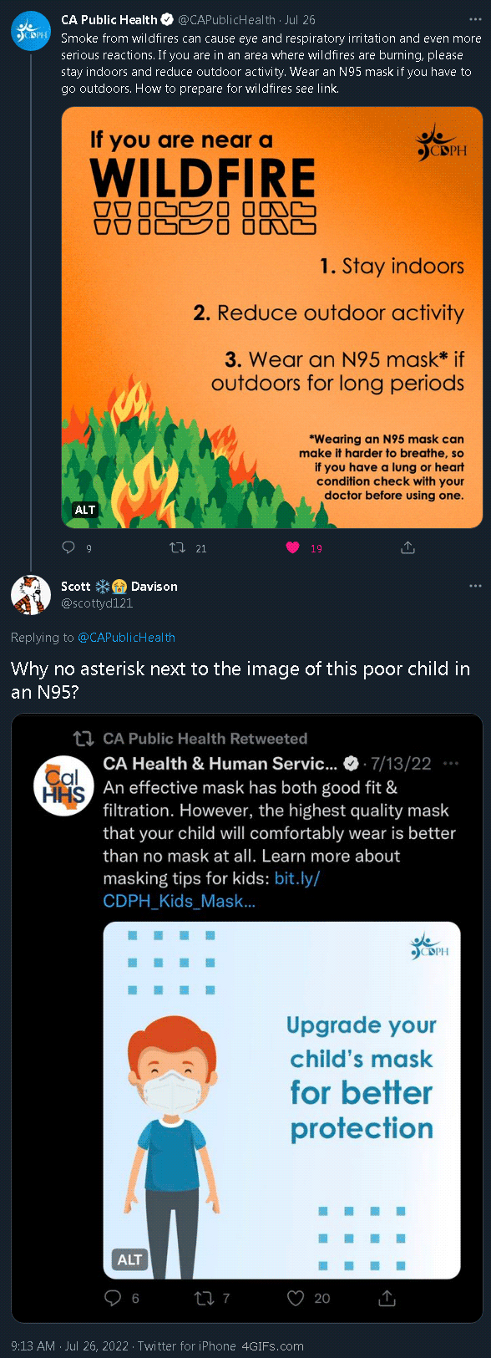The height and width of the screenshot is (1358, 491).
Task: Open replies on the quoted CalHHS mask tweet
Action: [x=113, y=1298]
